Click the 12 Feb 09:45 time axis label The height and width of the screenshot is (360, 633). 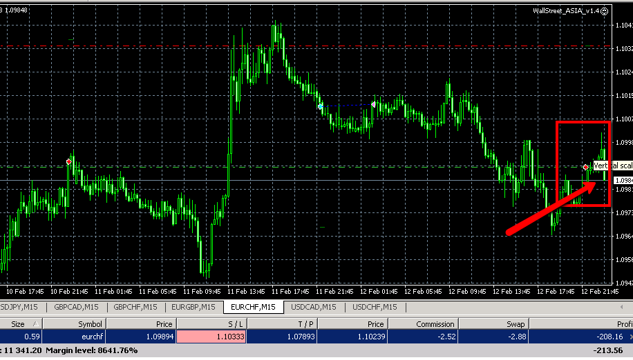(x=467, y=292)
